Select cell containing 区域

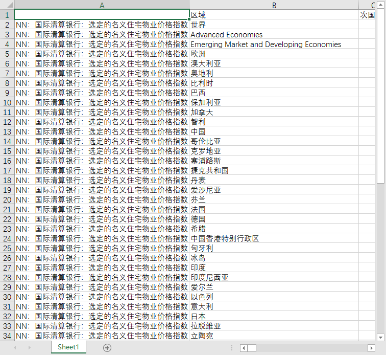[274, 14]
